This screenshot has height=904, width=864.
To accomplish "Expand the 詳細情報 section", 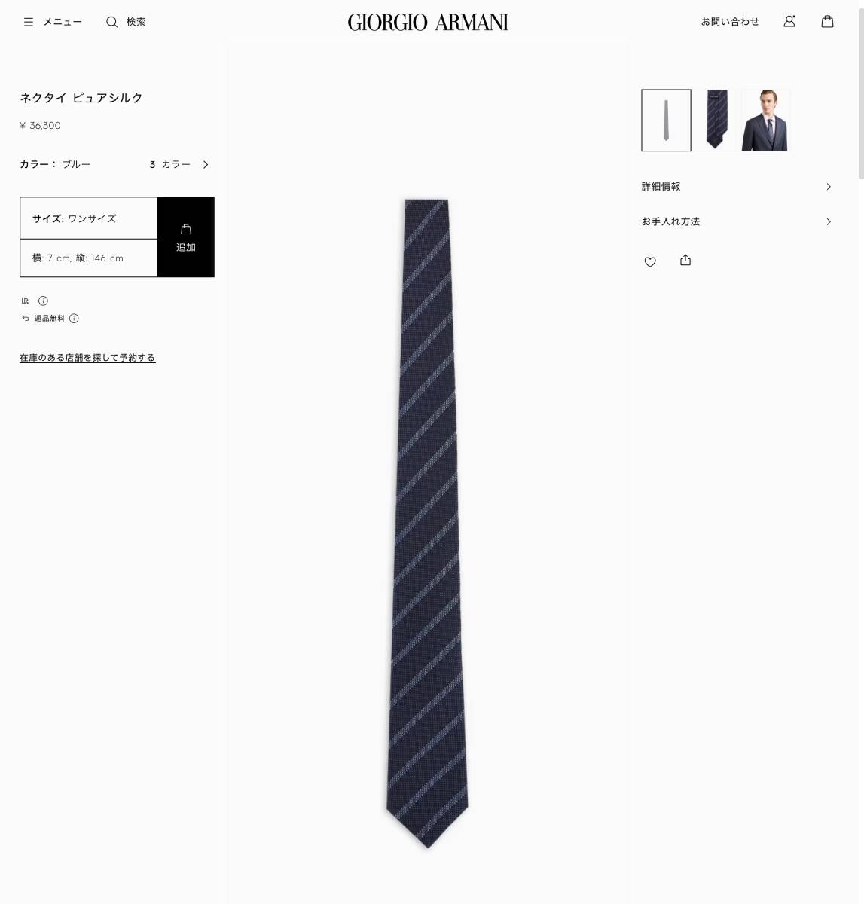I will tap(737, 186).
